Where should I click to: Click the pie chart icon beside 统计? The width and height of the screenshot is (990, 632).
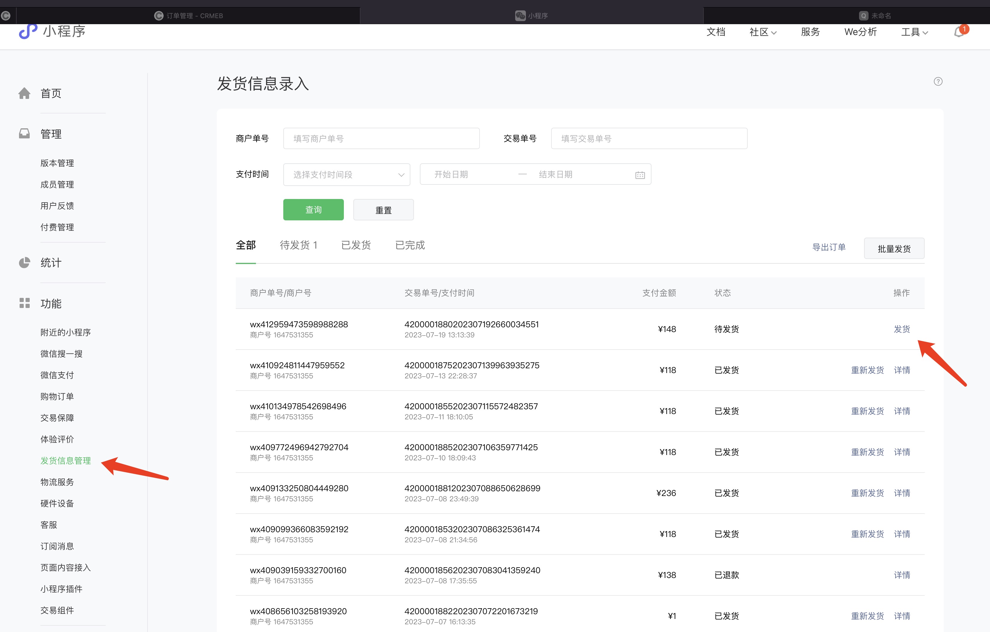[24, 262]
